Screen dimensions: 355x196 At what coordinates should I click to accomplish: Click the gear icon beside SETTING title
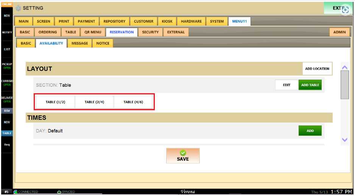click(x=18, y=8)
